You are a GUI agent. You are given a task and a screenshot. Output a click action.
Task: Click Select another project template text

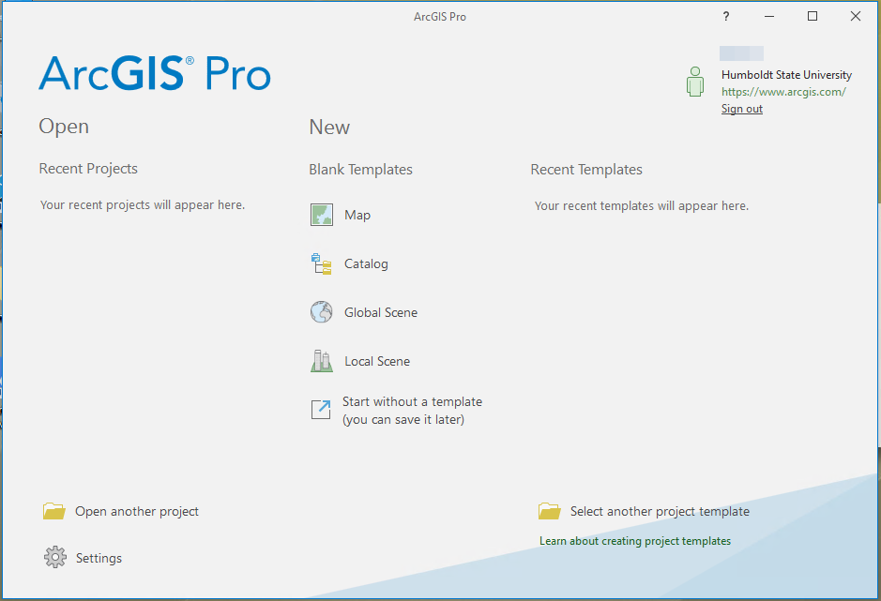click(660, 511)
